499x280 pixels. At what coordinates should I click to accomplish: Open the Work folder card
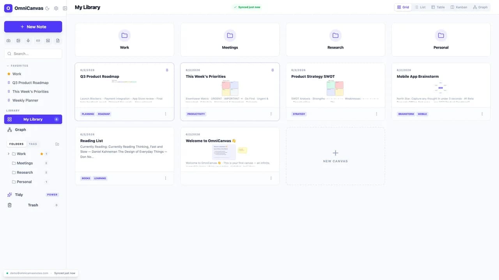click(x=124, y=40)
